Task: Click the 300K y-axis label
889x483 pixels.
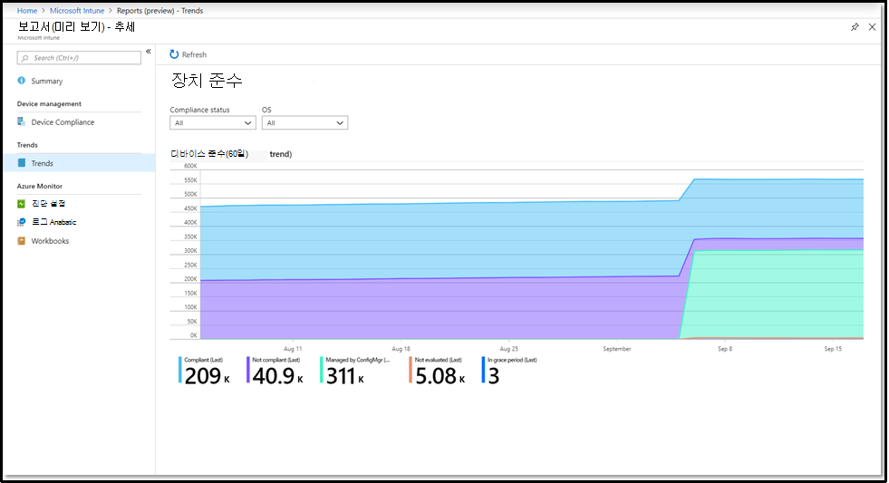Action: tap(190, 251)
